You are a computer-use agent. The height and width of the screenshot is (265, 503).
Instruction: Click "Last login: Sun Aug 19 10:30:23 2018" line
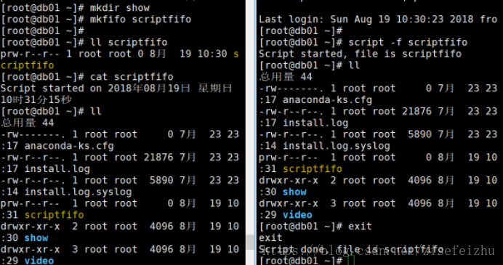coord(366,19)
